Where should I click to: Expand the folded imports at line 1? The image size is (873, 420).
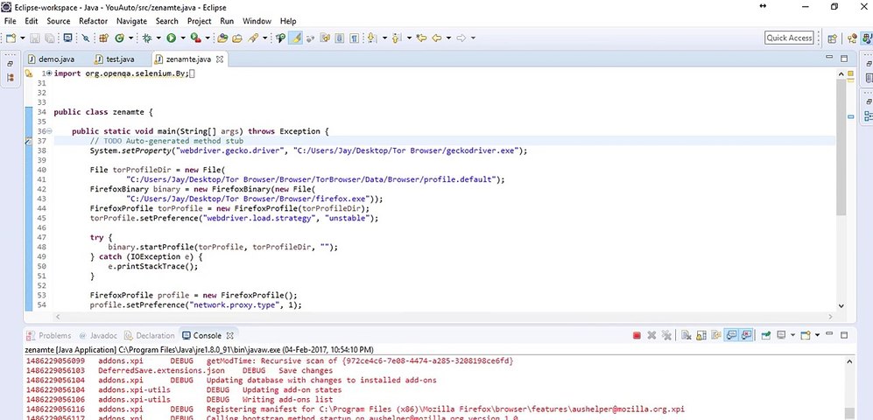click(50, 73)
